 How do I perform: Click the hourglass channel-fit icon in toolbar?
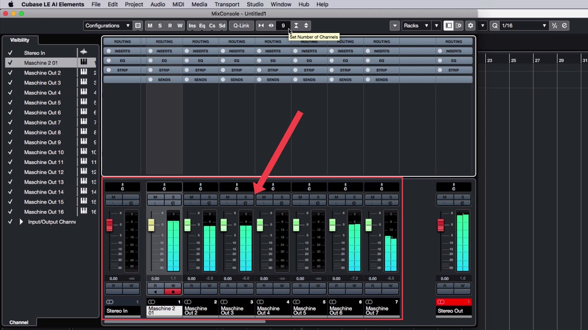coord(296,26)
